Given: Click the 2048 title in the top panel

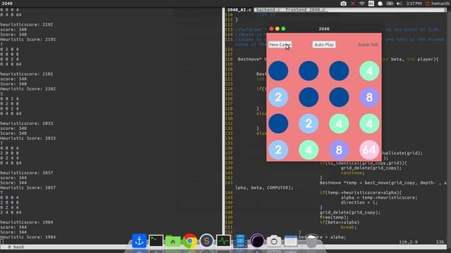Looking at the screenshot, I should click(7, 4).
